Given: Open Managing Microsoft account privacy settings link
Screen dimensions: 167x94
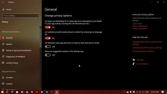Looking at the screenshot, I should 147,43.
